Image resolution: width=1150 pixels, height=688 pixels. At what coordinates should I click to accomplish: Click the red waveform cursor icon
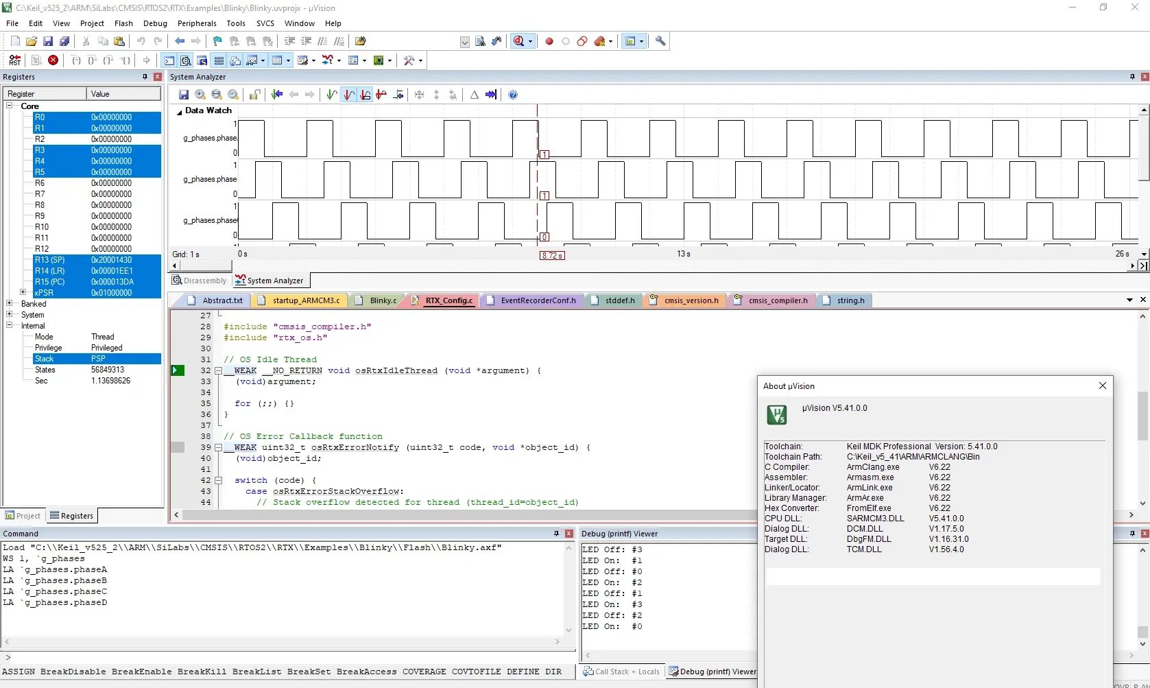click(348, 95)
